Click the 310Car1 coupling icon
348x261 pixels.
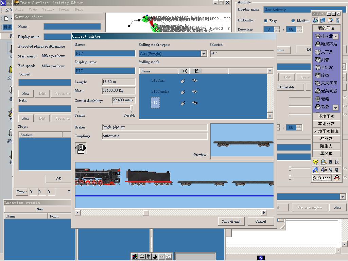click(x=195, y=81)
